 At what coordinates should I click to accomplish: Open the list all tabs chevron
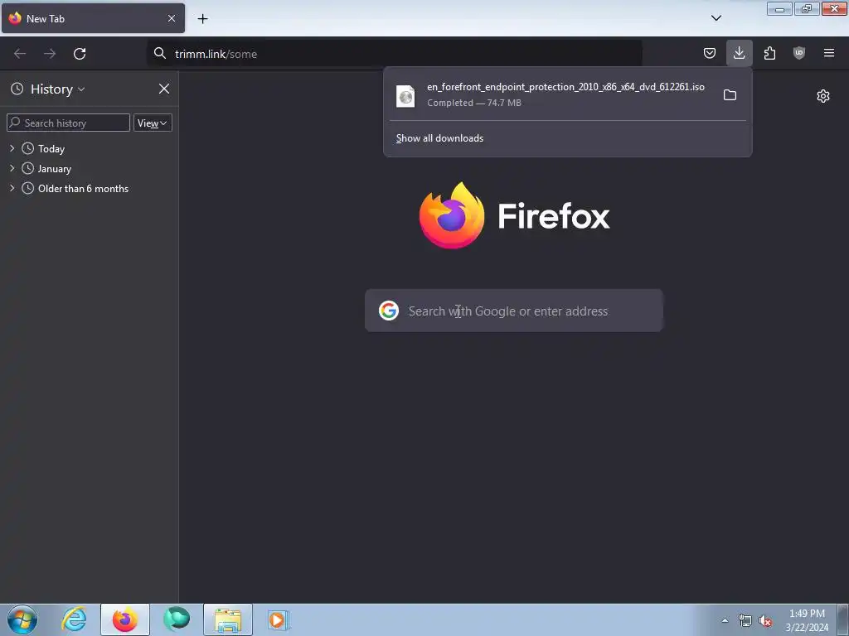coord(716,18)
